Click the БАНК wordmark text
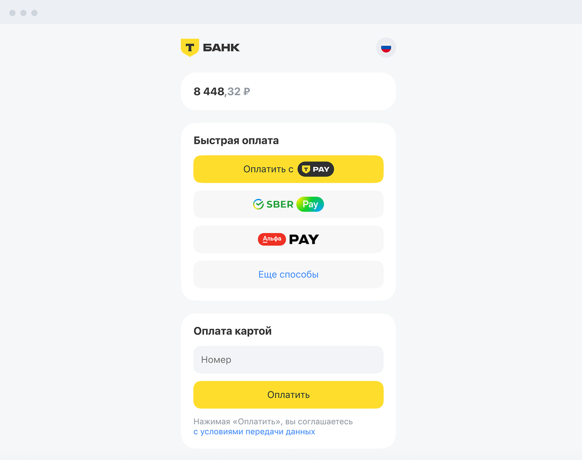 coord(221,47)
